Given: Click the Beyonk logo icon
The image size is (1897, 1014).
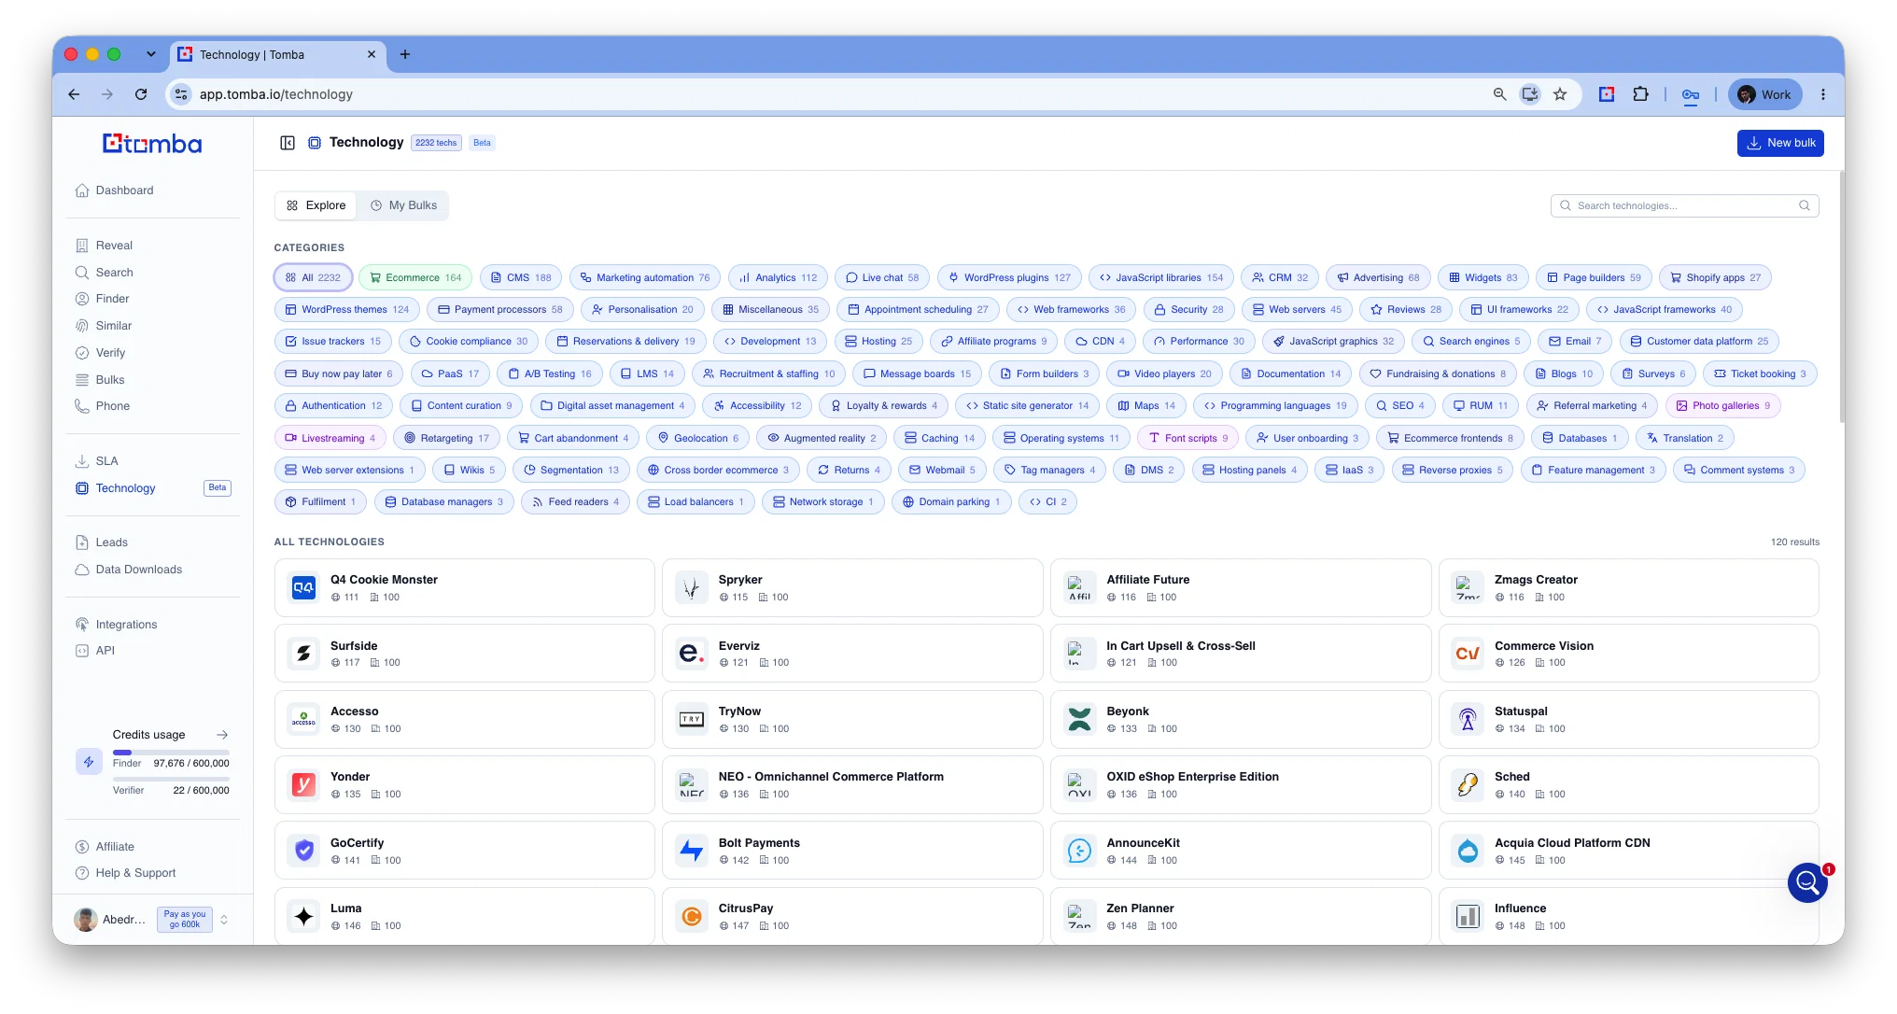Looking at the screenshot, I should coord(1079,719).
